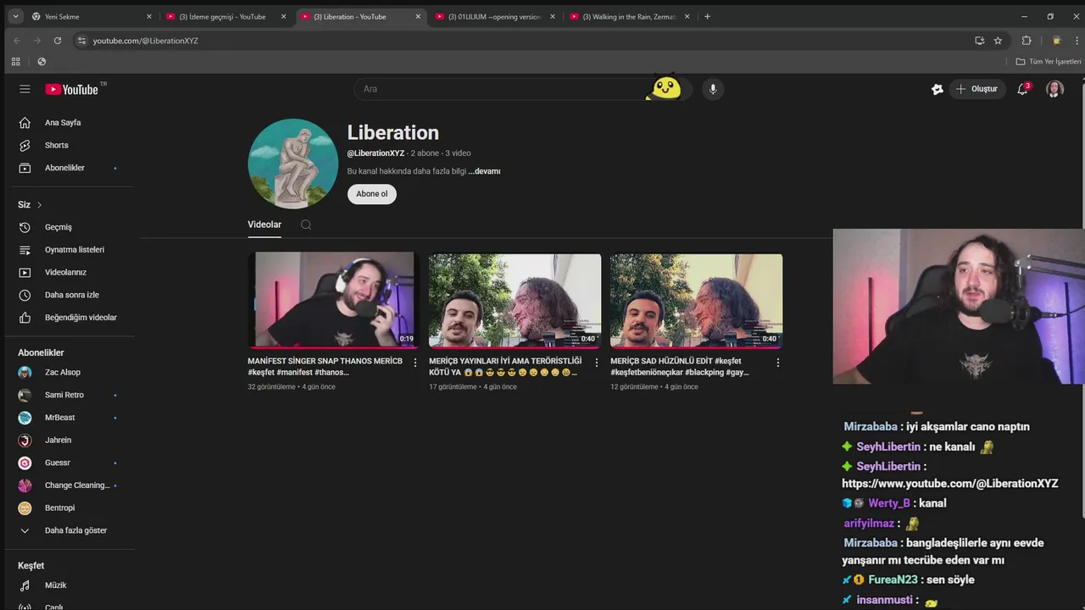
Task: Open the MANİFEST SINGER video title
Action: coord(325,366)
